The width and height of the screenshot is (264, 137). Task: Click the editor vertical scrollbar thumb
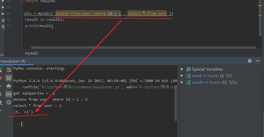pyautogui.click(x=260, y=18)
